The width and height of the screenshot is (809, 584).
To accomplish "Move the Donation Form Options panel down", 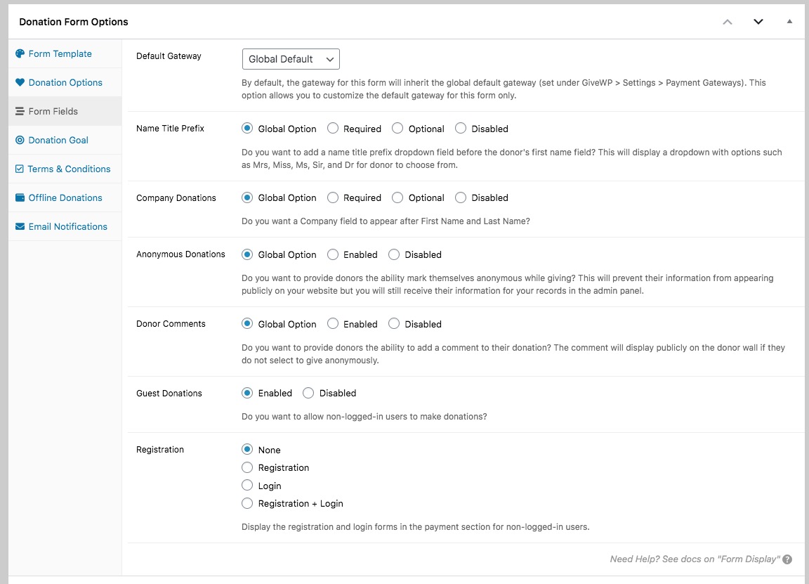I will tap(758, 22).
